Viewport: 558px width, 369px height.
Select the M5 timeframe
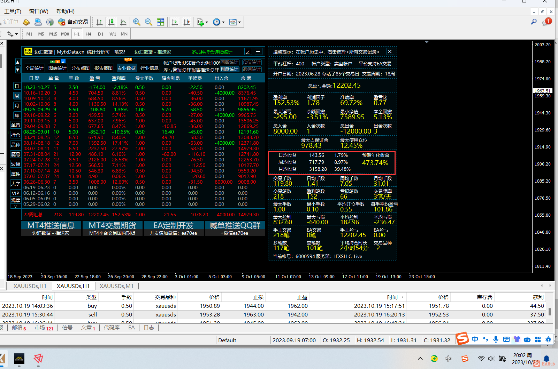(x=41, y=34)
